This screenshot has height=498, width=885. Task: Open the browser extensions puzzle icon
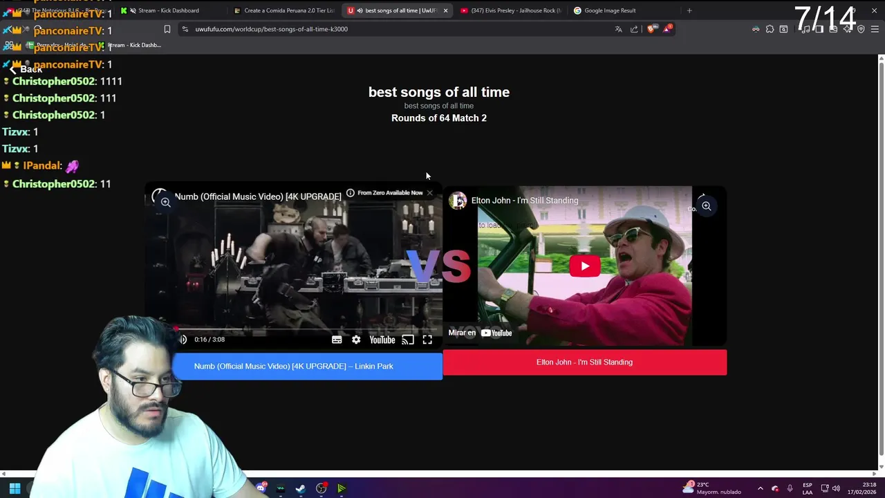[770, 29]
